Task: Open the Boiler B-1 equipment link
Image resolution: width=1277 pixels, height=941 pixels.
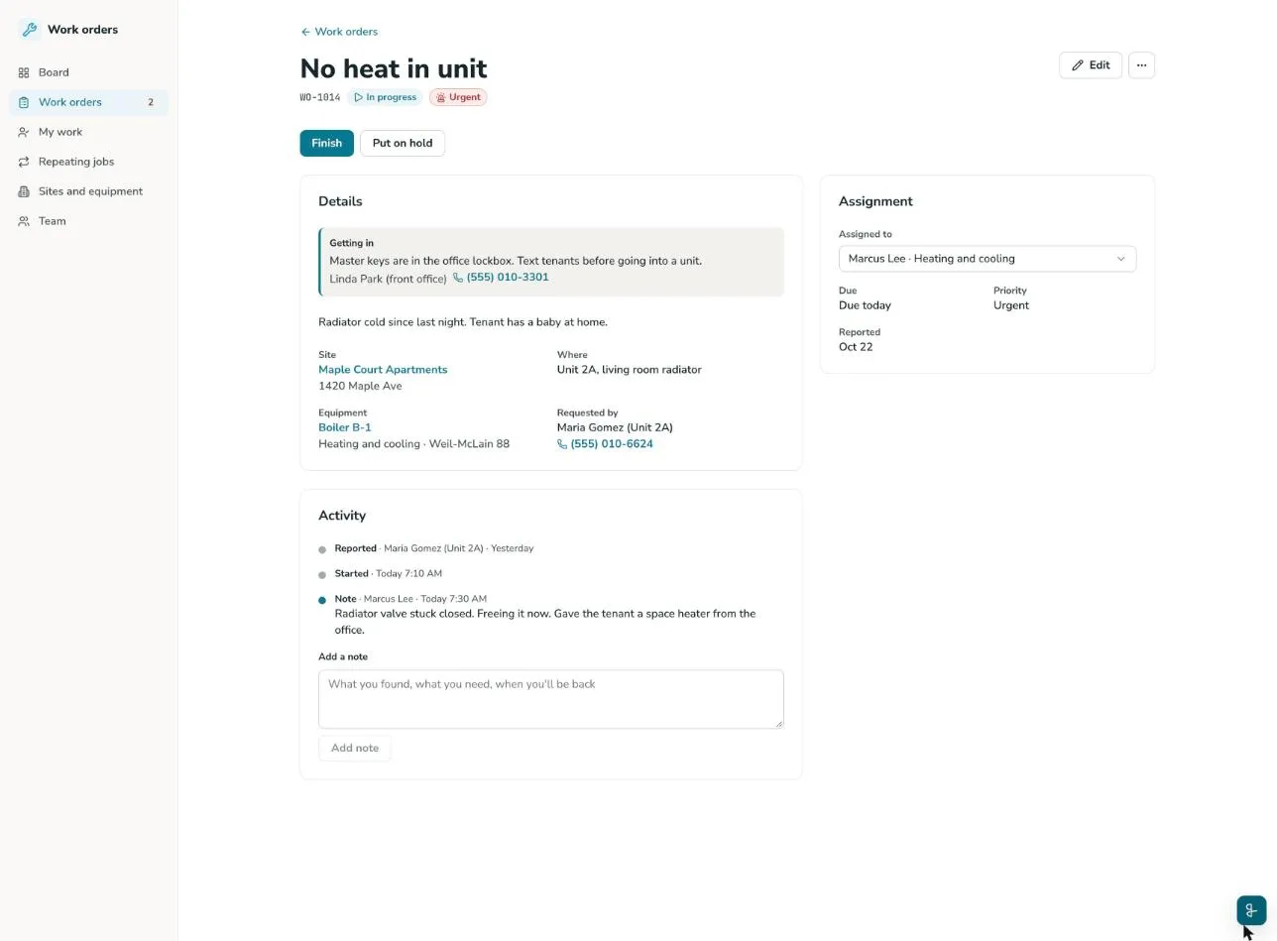Action: [345, 427]
